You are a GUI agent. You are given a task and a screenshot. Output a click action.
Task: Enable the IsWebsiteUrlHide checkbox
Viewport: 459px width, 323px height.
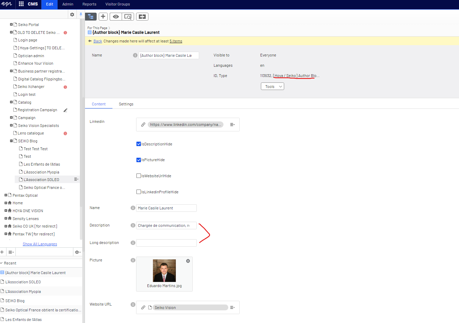[x=139, y=176]
